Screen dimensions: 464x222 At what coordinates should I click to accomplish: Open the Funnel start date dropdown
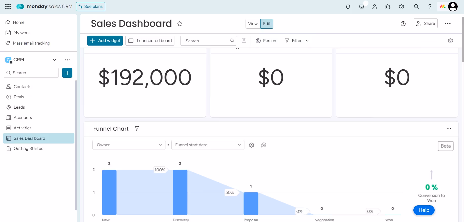pos(208,145)
